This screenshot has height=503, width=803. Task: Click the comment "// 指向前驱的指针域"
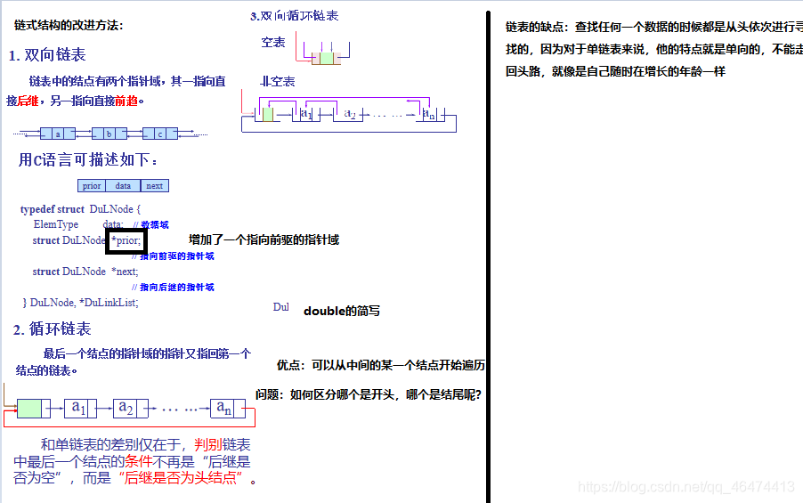coord(173,256)
